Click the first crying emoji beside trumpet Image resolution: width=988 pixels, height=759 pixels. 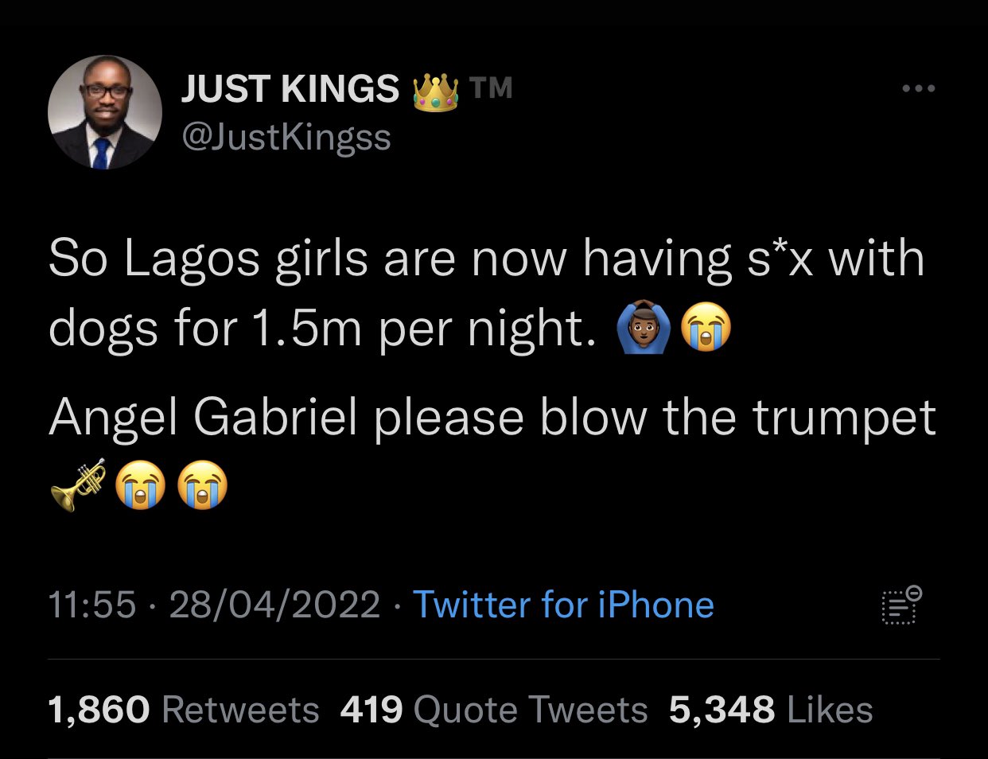pos(141,486)
